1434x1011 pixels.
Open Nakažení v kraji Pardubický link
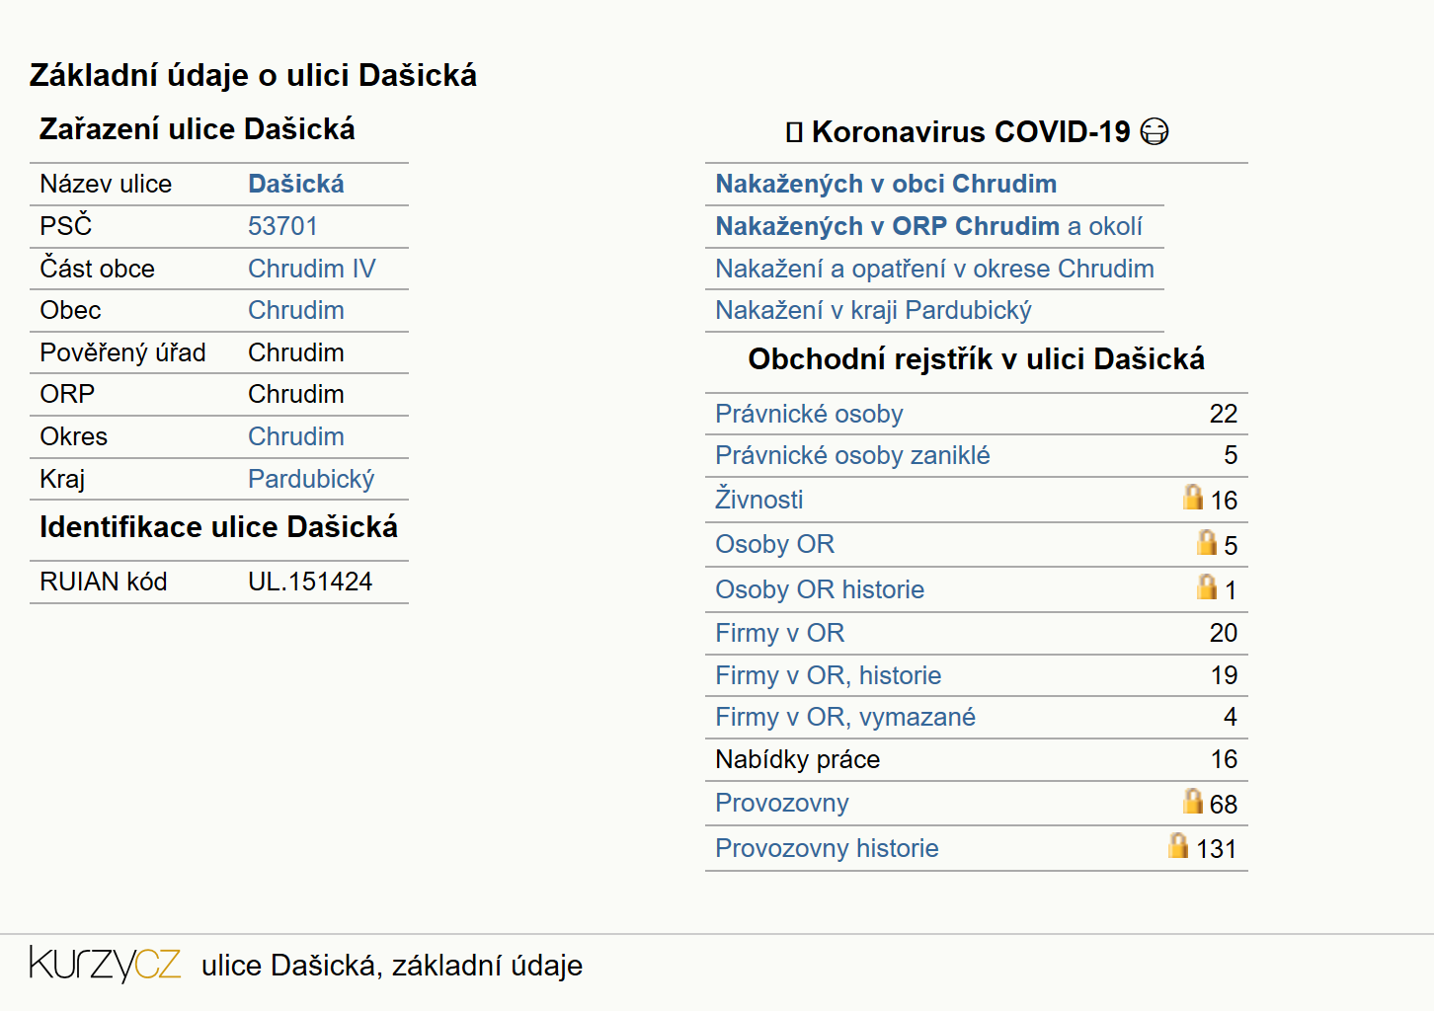(873, 310)
